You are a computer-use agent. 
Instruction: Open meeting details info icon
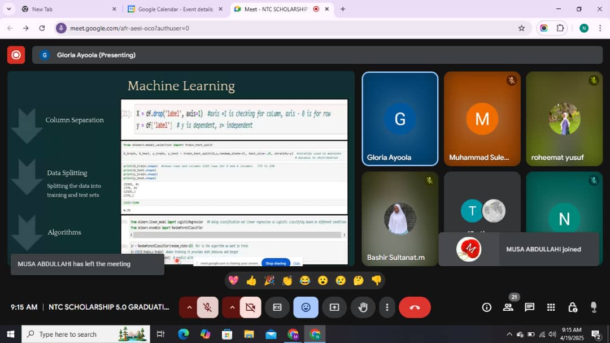(486, 307)
